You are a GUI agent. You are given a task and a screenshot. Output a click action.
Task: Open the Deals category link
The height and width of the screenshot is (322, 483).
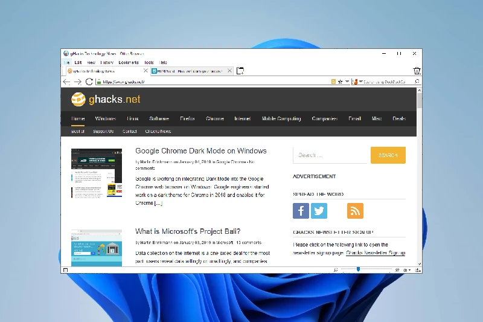[x=399, y=118]
